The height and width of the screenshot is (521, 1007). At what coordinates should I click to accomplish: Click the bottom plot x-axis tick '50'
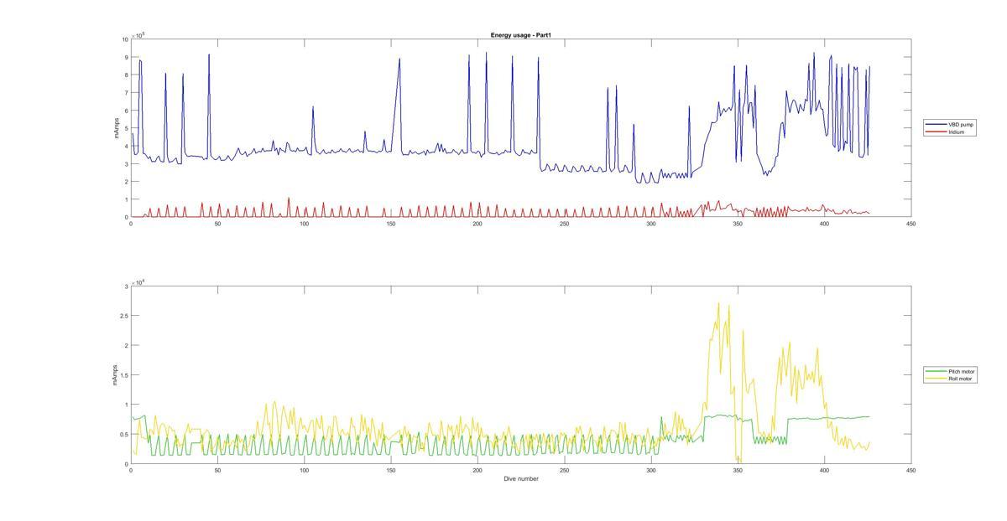pyautogui.click(x=217, y=471)
